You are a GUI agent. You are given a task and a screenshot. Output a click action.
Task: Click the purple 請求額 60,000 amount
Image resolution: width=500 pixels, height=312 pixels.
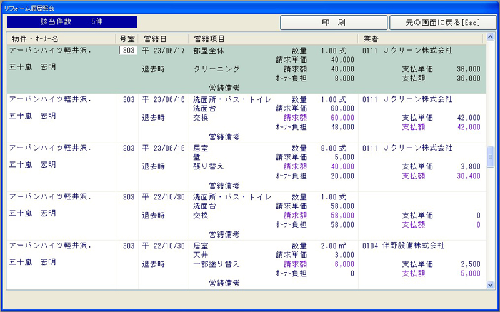click(341, 118)
